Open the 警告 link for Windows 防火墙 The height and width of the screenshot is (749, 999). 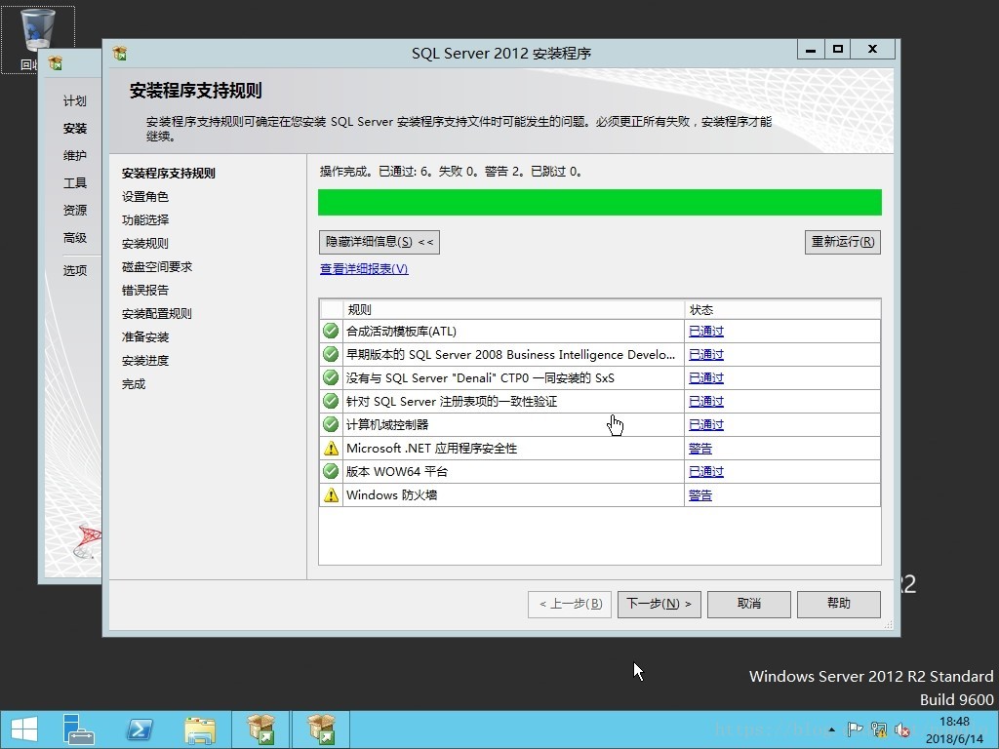click(x=700, y=495)
